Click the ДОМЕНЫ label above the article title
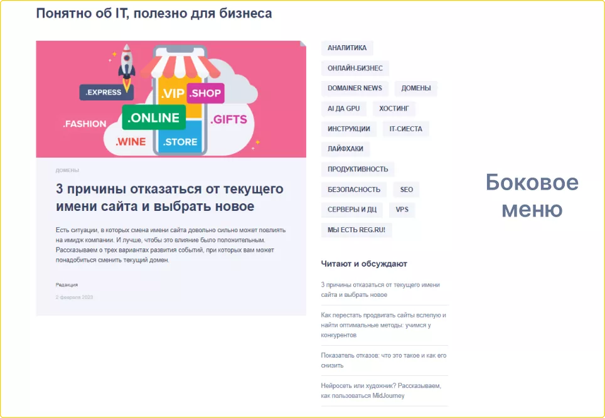Screen dimensions: 605x418 pyautogui.click(x=66, y=168)
